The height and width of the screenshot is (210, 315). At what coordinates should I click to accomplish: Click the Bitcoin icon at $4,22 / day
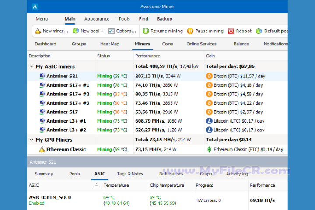(x=209, y=103)
